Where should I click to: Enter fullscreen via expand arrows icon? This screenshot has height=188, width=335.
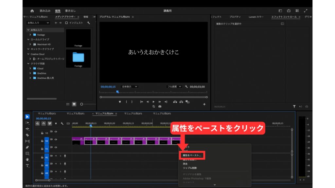tap(306, 11)
